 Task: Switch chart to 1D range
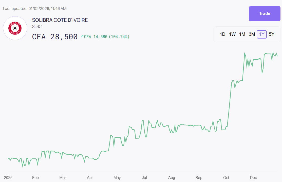pyautogui.click(x=222, y=34)
